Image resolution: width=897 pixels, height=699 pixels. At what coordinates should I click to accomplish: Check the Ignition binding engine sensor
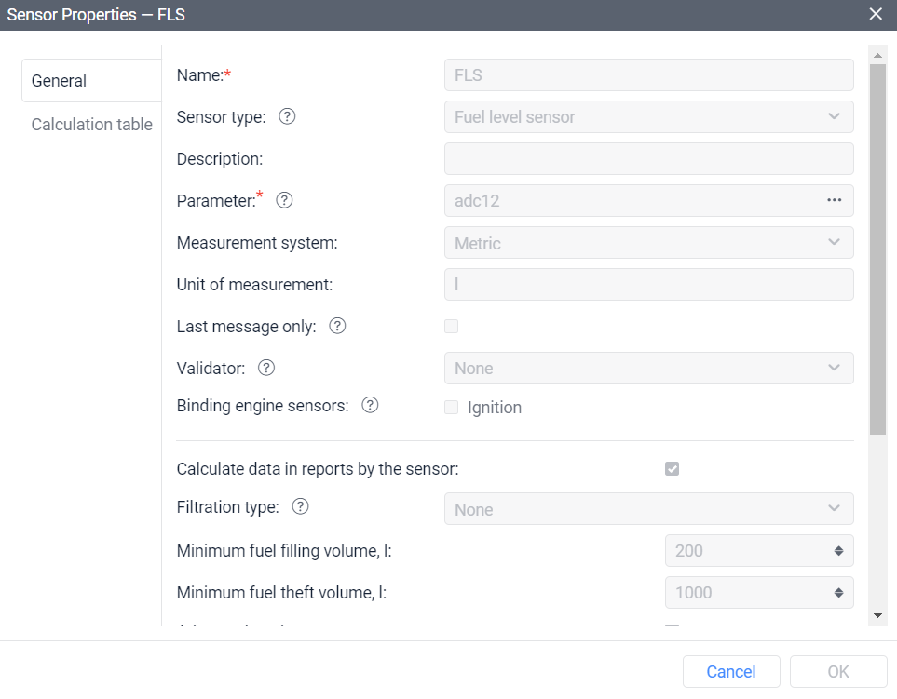(x=451, y=406)
